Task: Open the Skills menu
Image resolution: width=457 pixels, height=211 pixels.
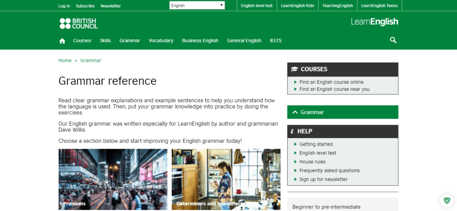Action: [105, 41]
